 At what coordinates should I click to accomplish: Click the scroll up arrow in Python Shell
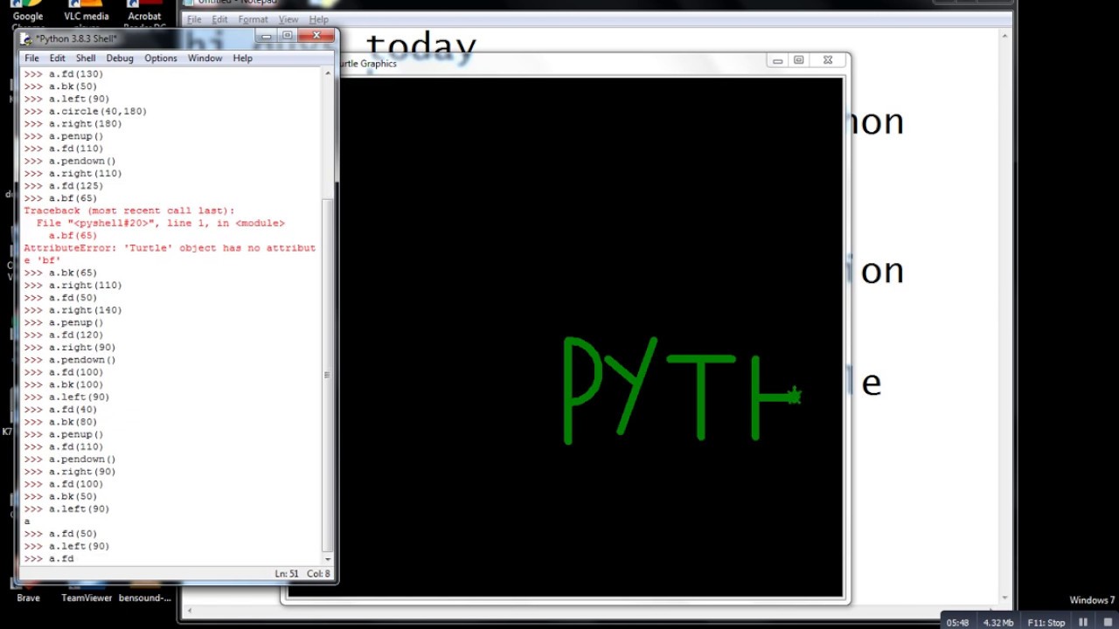coord(328,73)
